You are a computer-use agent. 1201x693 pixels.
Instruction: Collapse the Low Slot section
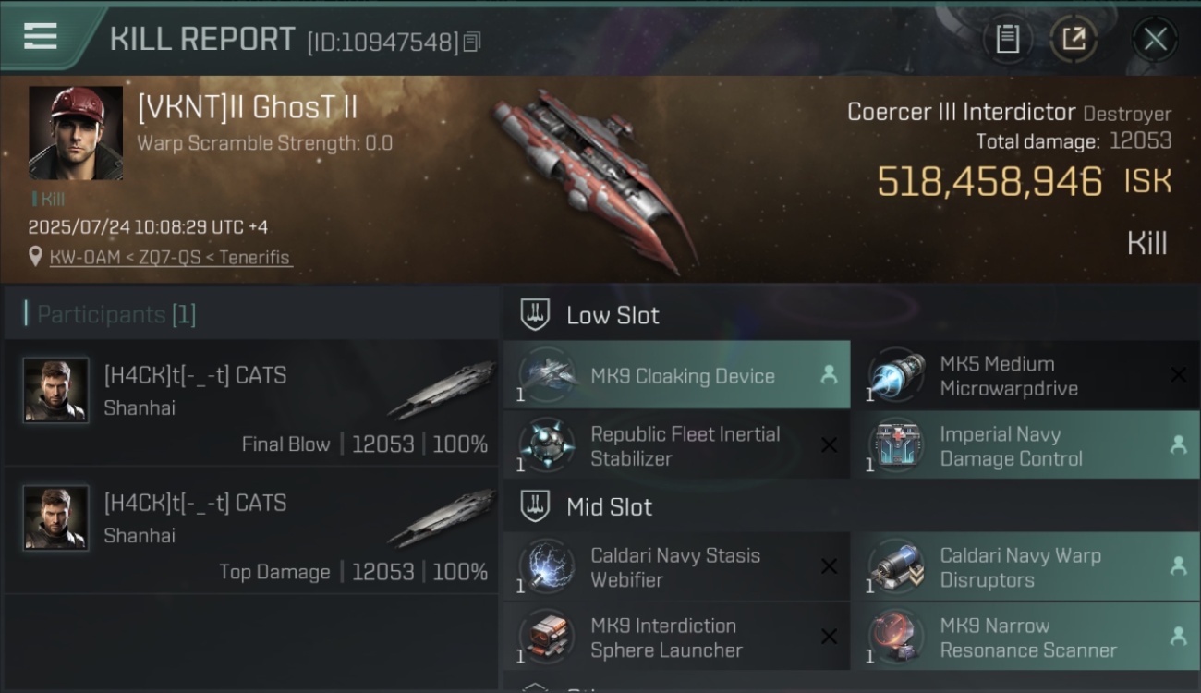(535, 315)
